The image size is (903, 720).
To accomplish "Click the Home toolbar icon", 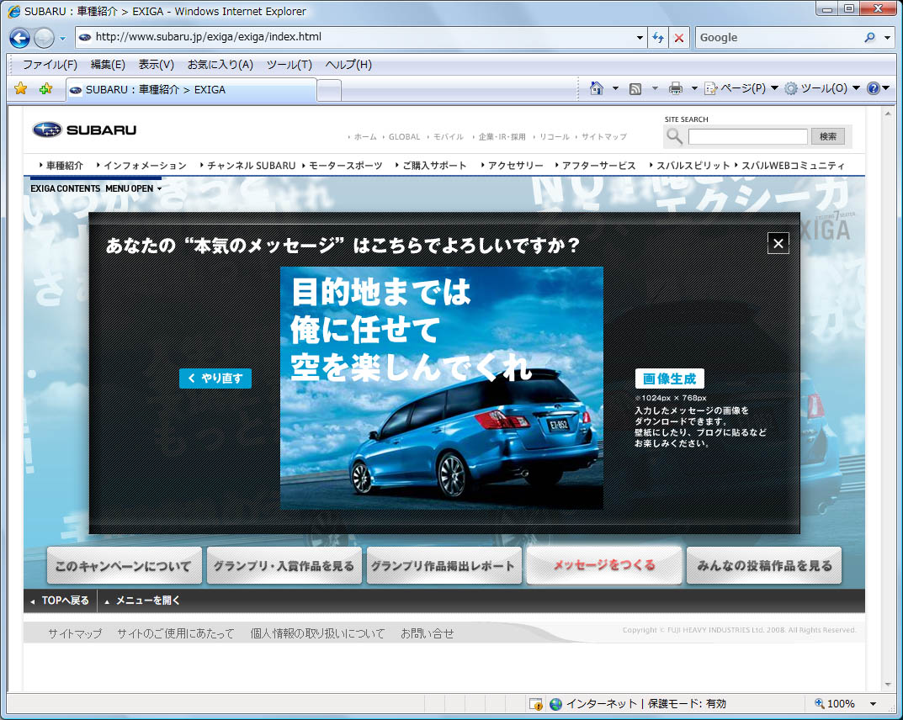I will tap(597, 88).
